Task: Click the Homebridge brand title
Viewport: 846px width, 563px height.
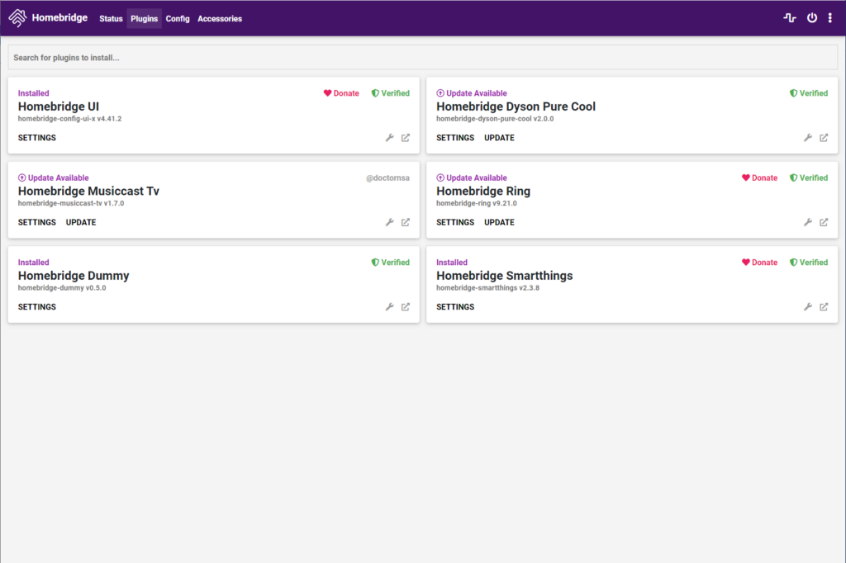Action: [x=59, y=18]
